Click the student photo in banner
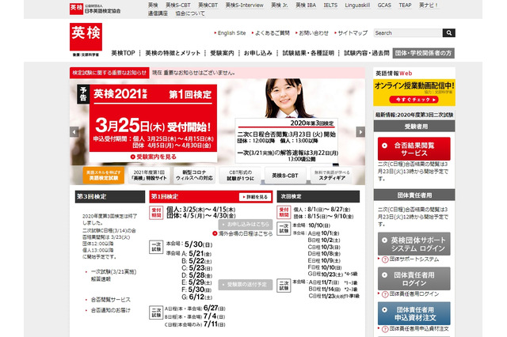 285,98
